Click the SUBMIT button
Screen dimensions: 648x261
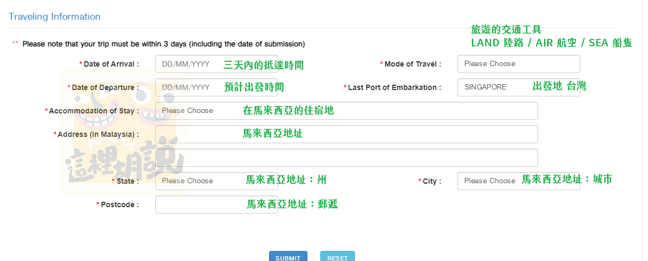click(x=288, y=257)
